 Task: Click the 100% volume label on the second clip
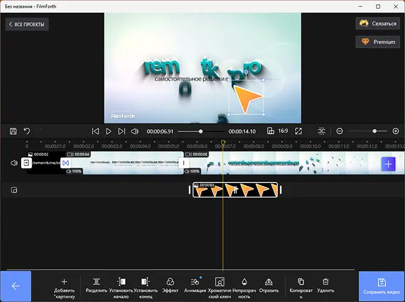[x=192, y=172]
